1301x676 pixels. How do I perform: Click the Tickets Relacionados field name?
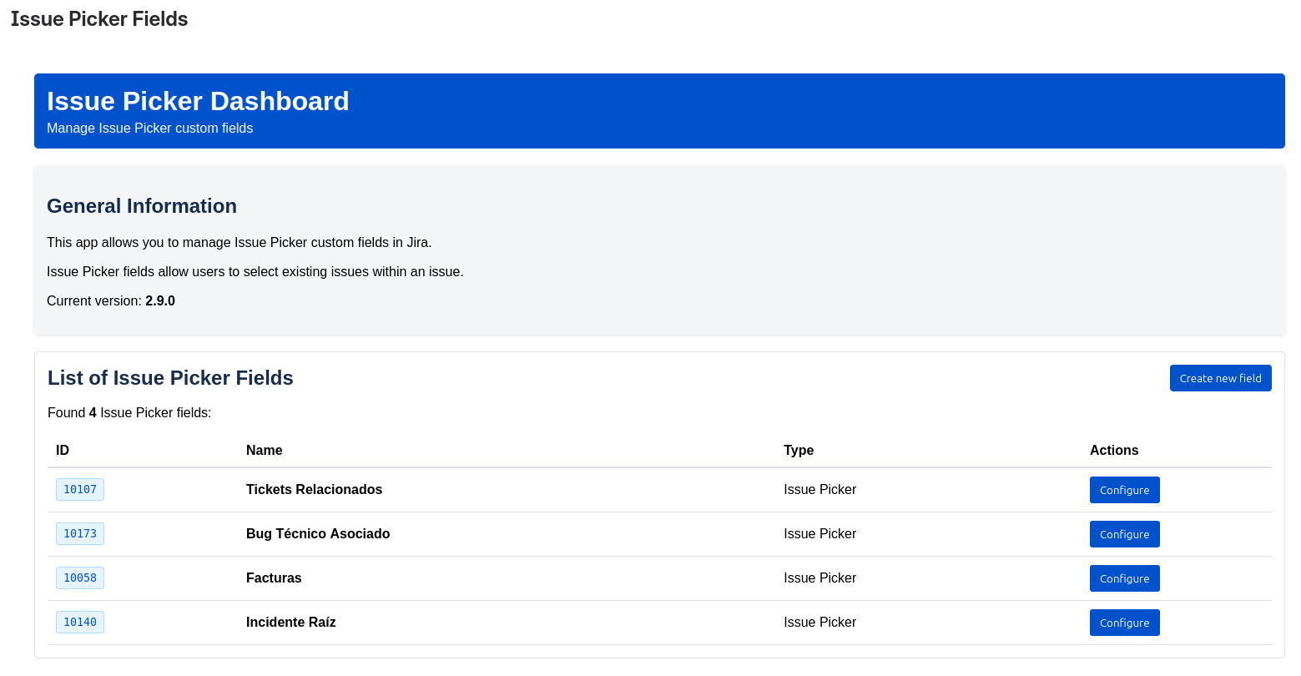point(314,489)
